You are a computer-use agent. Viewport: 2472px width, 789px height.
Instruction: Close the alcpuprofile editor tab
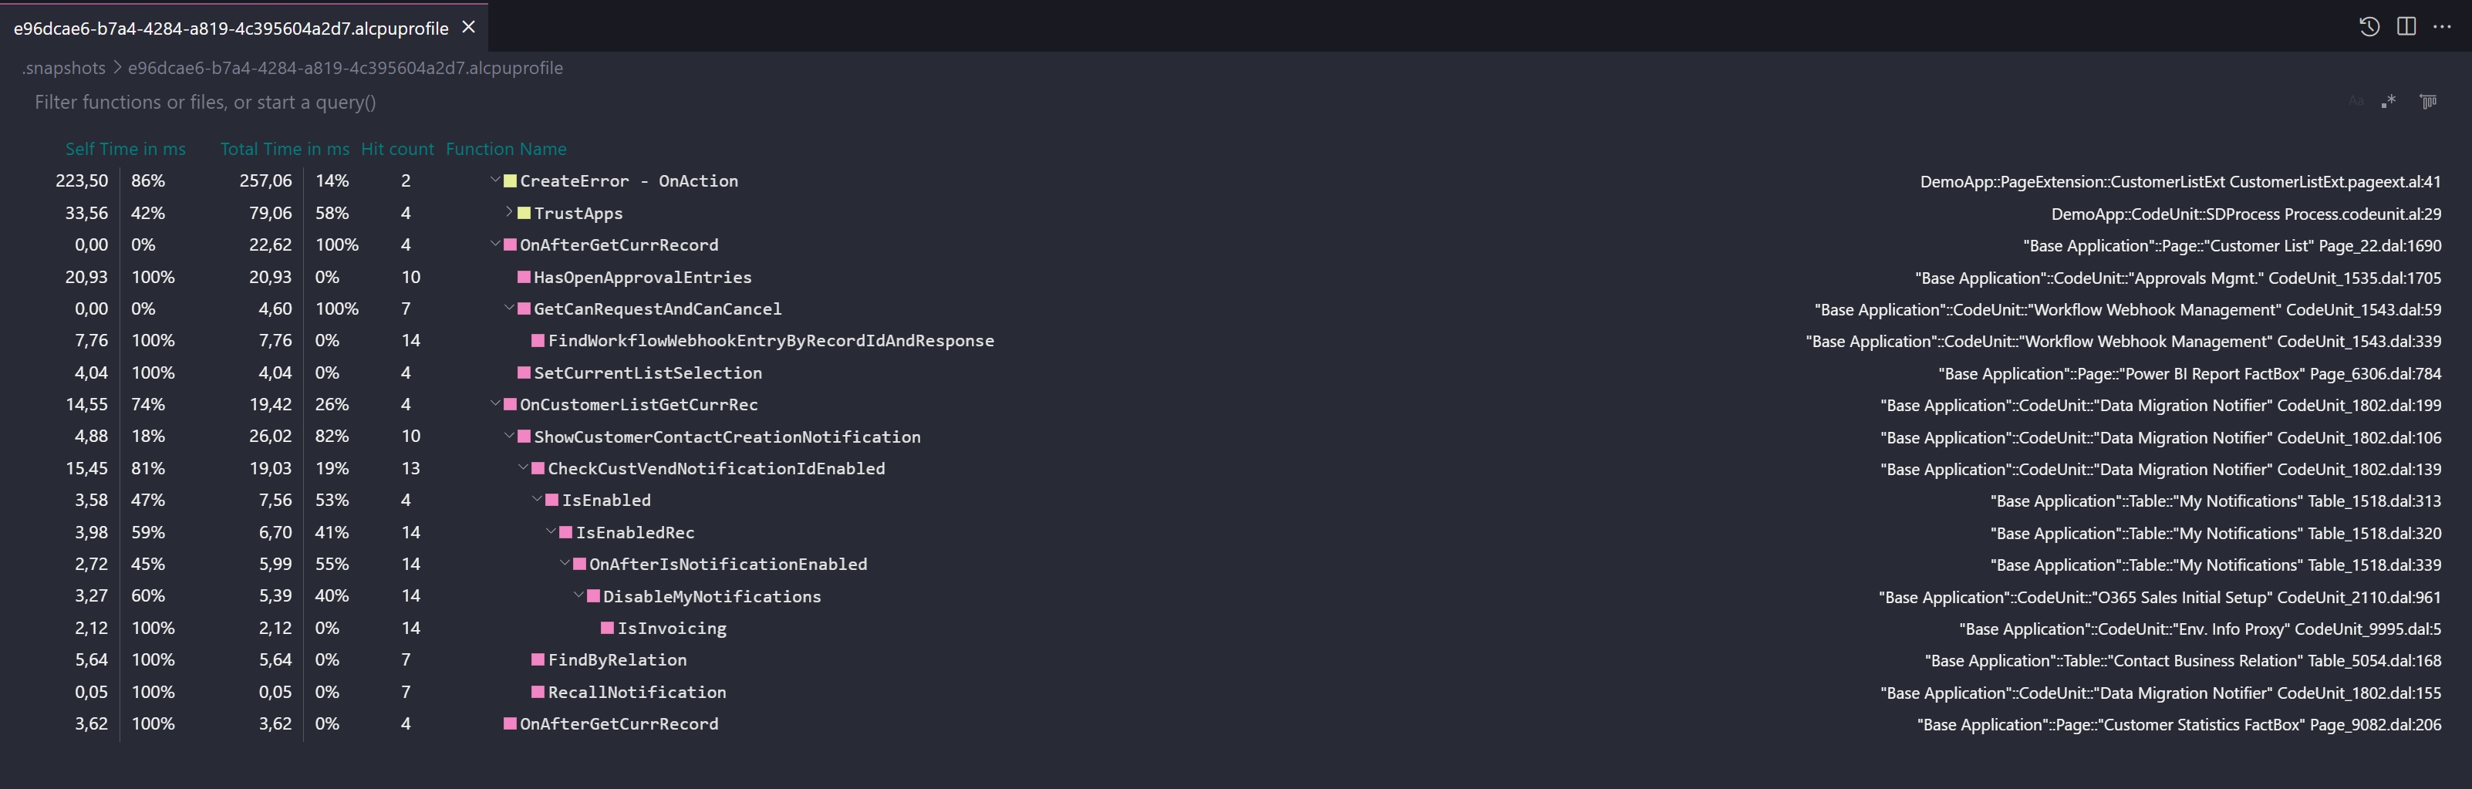coord(468,27)
